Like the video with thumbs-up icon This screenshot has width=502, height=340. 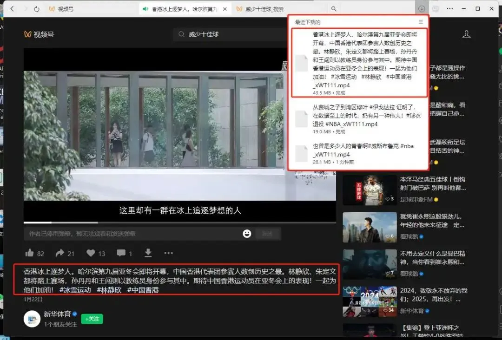pyautogui.click(x=29, y=253)
